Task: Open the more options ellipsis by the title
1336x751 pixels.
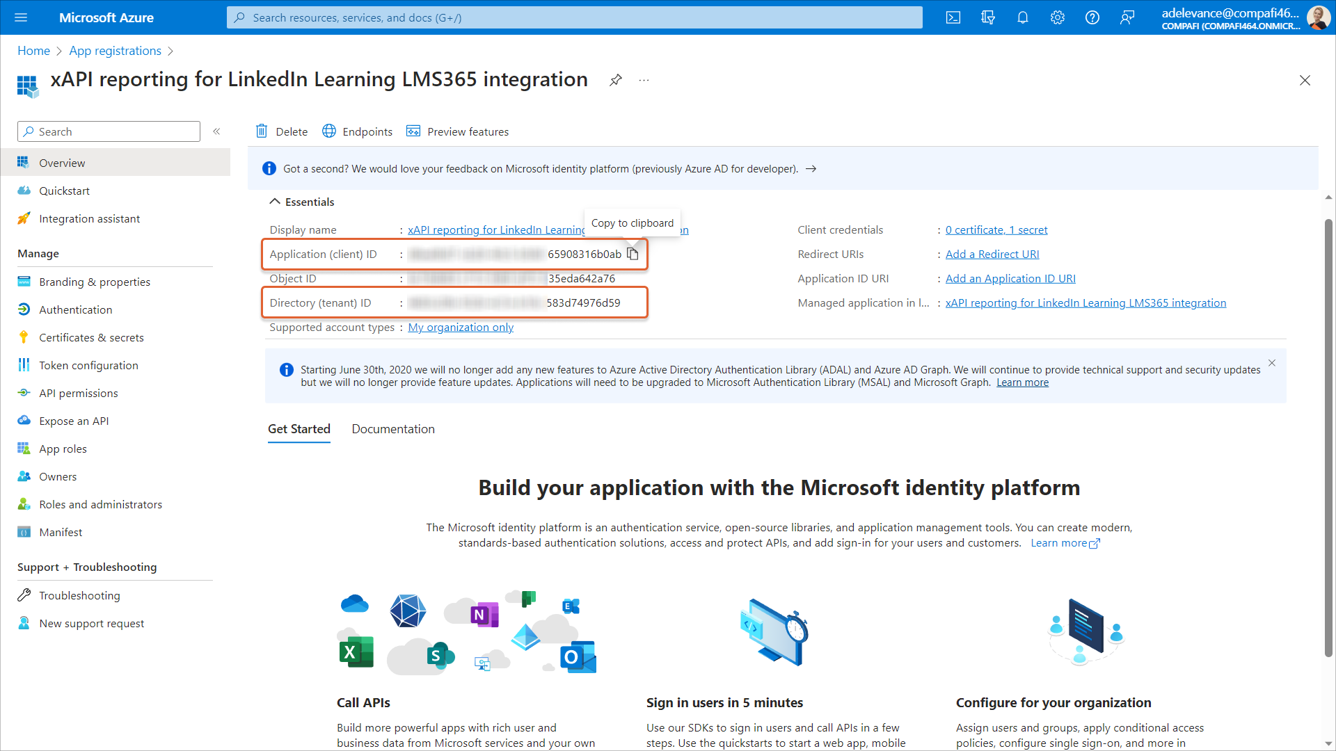Action: 644,80
